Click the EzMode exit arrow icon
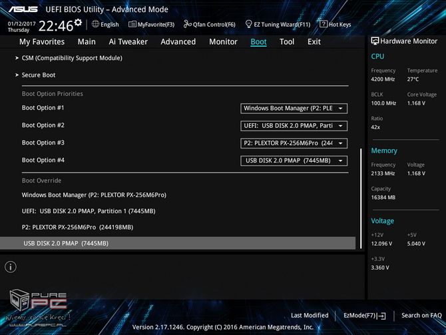 tap(381, 316)
